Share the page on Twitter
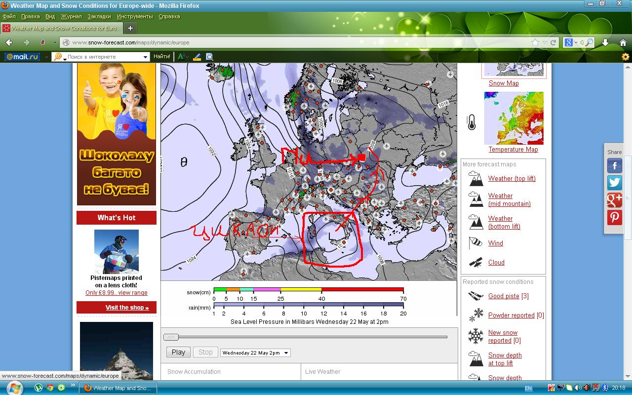The width and height of the screenshot is (632, 395). coord(614,183)
